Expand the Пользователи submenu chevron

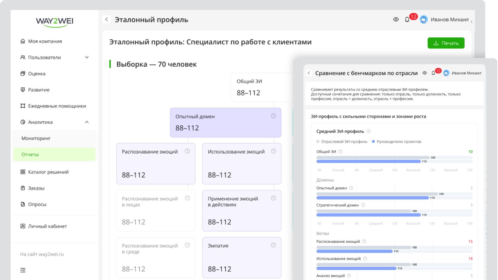click(87, 57)
